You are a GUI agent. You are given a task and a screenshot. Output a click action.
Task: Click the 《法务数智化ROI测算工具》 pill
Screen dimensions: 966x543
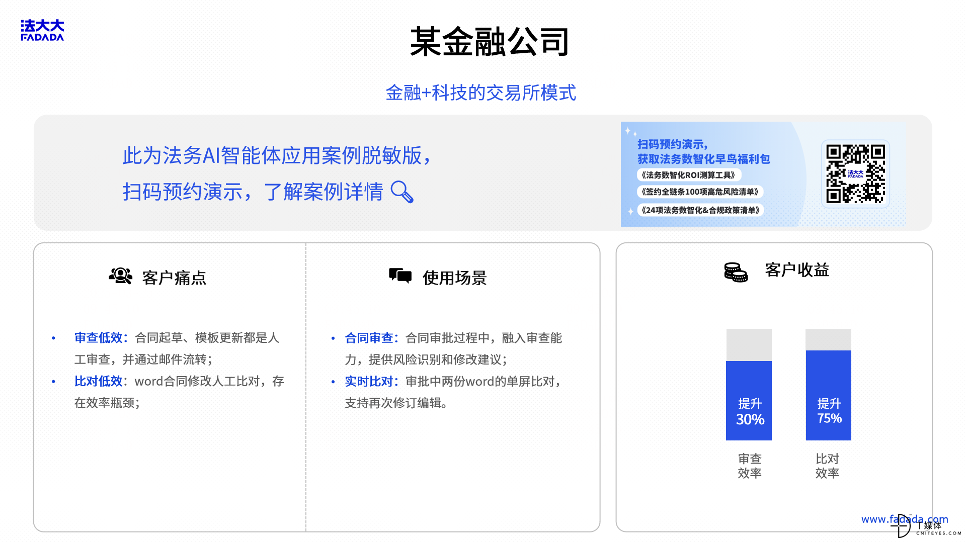(x=689, y=175)
